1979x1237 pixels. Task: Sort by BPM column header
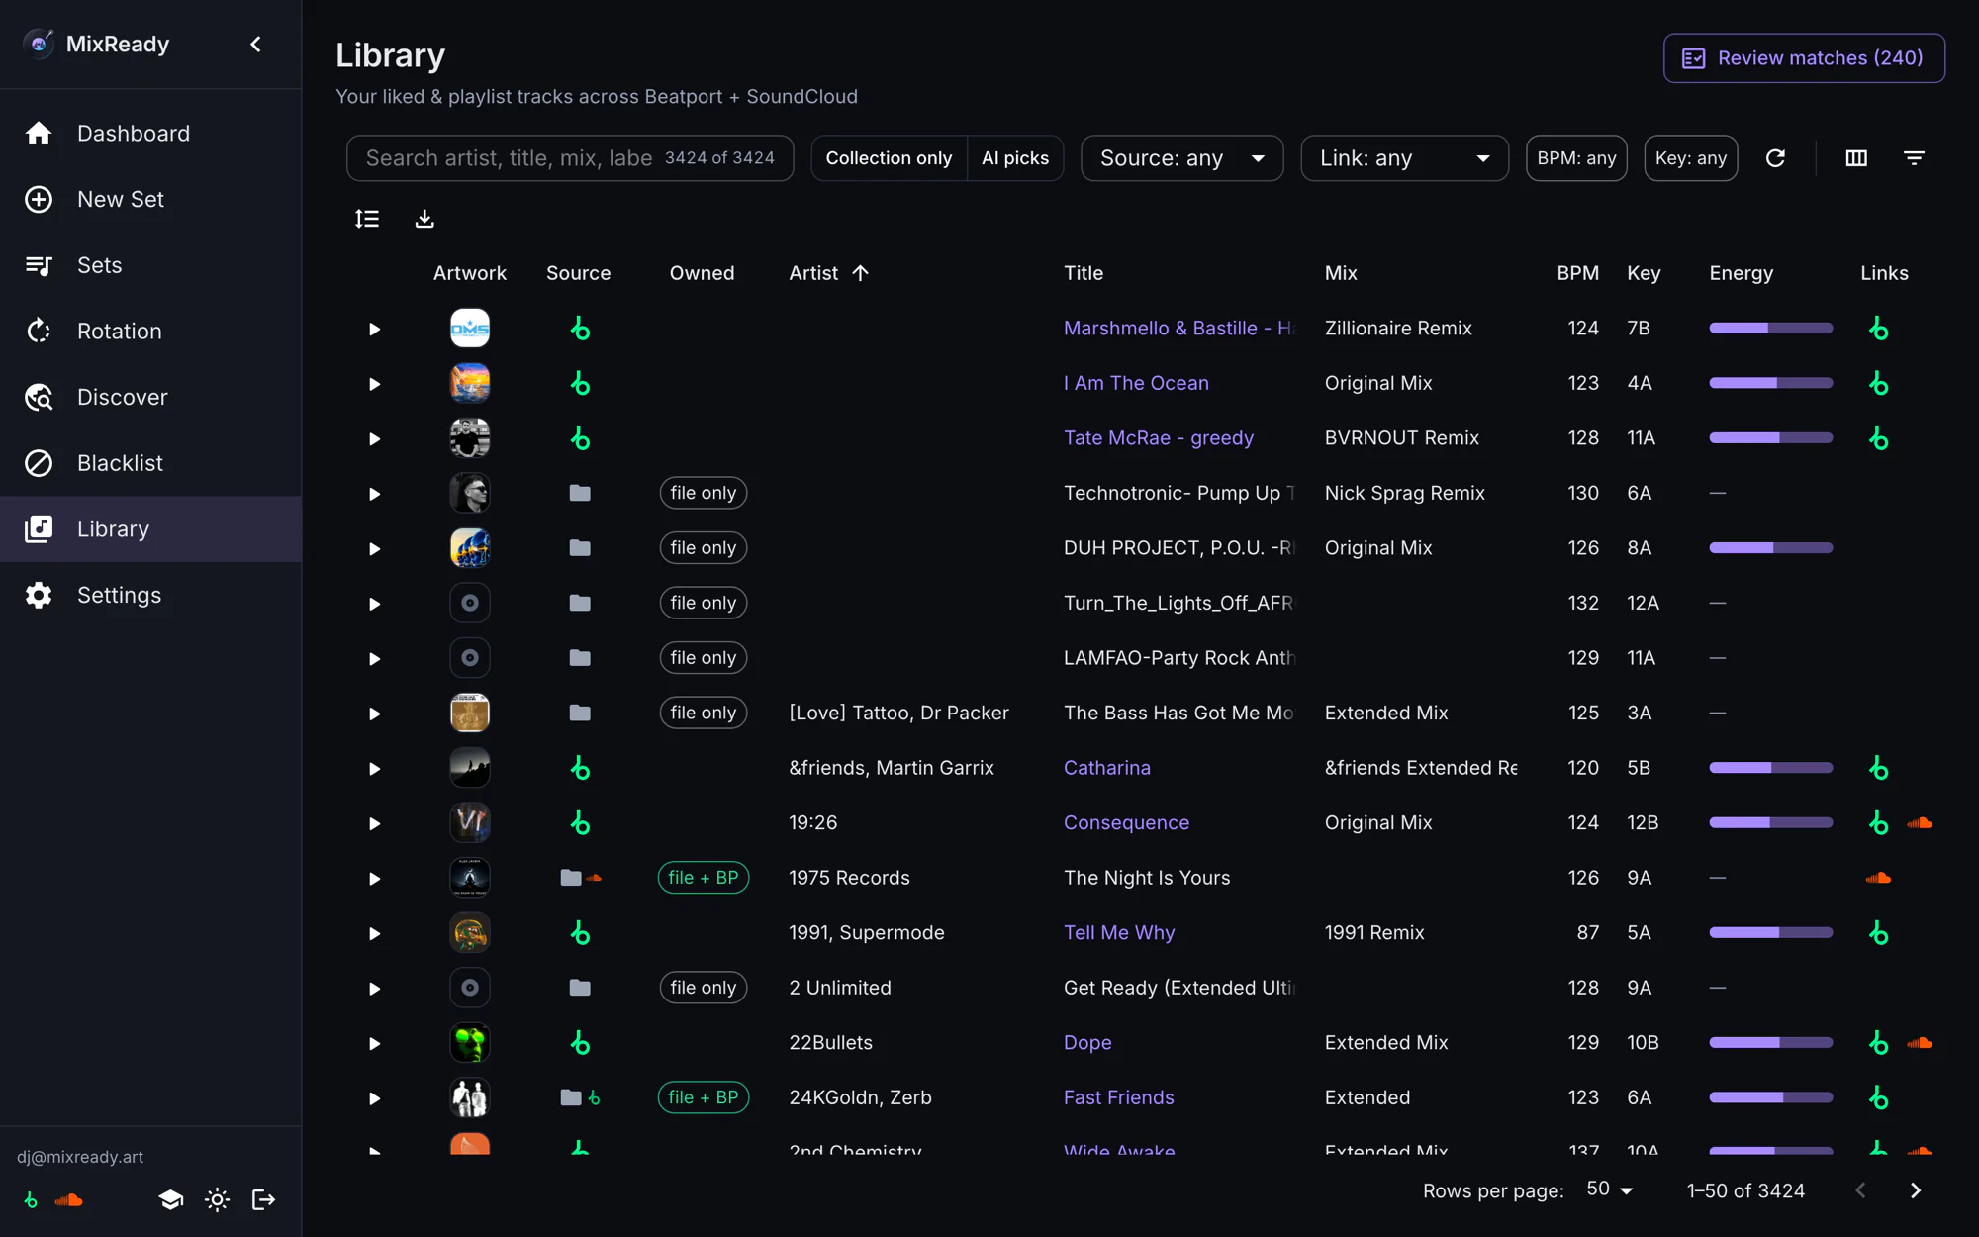[x=1577, y=273]
